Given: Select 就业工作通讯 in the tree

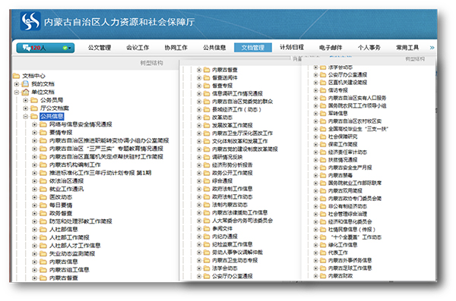Looking at the screenshot, I should [66, 189].
